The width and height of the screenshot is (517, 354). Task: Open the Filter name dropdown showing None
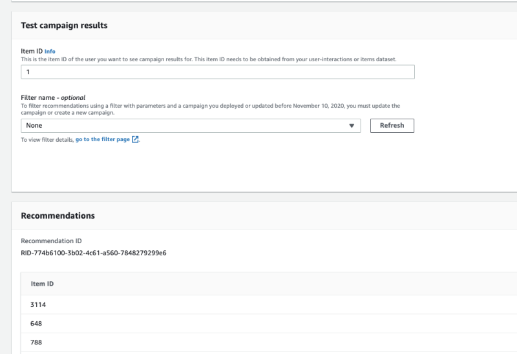point(190,126)
